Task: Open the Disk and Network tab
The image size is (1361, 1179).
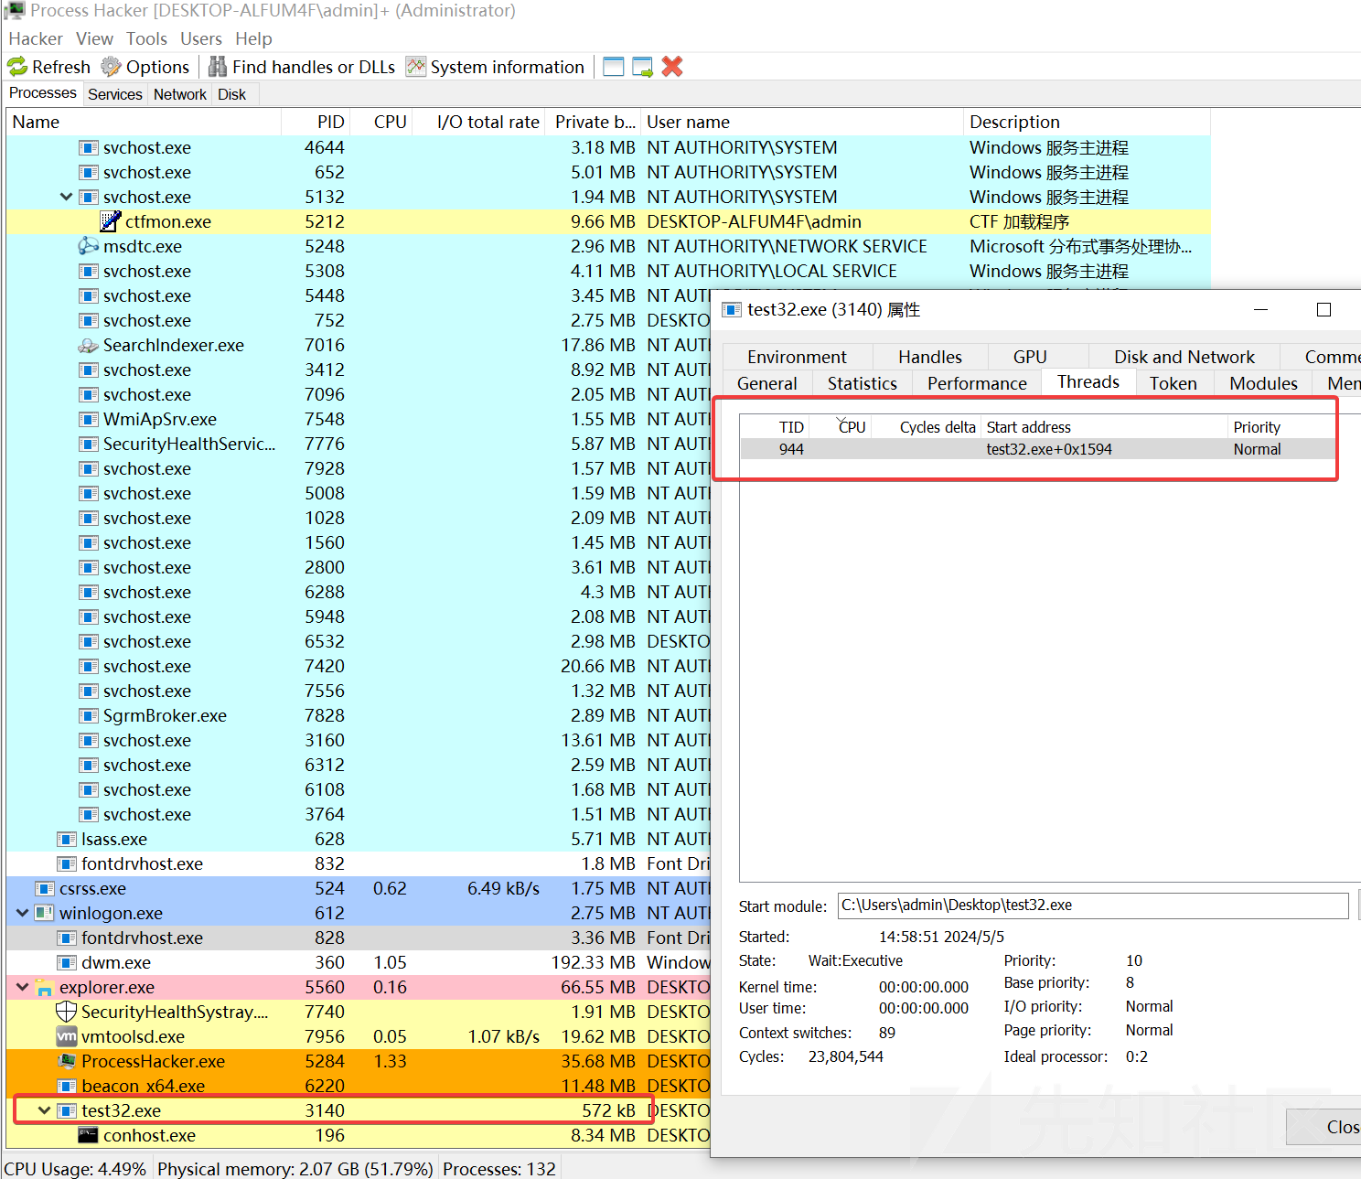Action: pos(1184,357)
